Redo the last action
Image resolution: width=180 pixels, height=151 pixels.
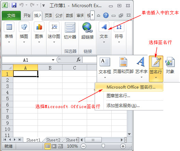point(32,5)
